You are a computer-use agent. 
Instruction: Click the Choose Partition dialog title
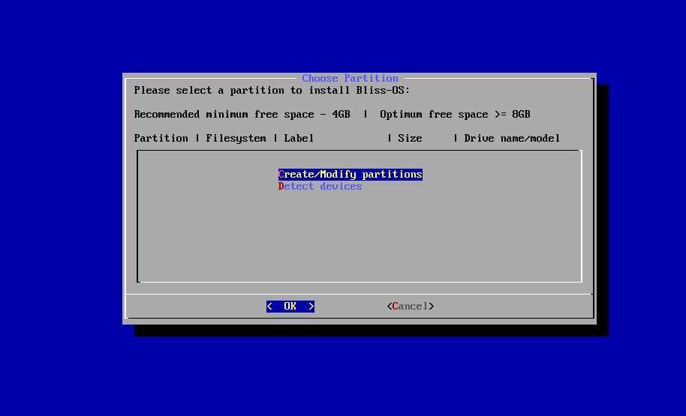tap(350, 78)
